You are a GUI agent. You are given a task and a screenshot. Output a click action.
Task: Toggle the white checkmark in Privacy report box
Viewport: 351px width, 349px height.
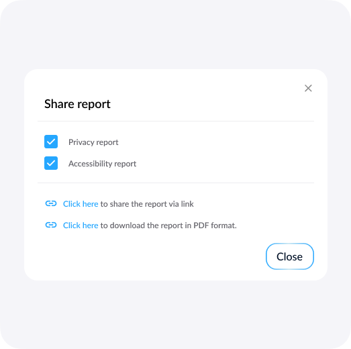[51, 142]
